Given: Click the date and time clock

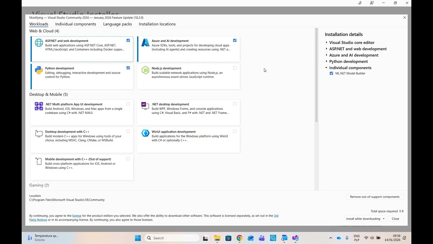Looking at the screenshot, I should 392,238.
